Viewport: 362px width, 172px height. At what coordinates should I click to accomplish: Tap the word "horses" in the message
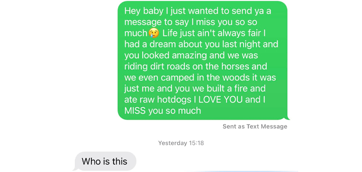234,66
